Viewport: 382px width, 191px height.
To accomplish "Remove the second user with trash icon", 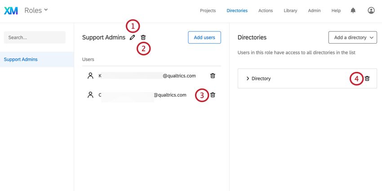I will [x=213, y=95].
